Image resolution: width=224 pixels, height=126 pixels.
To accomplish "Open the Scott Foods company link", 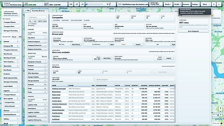I will [56, 119].
